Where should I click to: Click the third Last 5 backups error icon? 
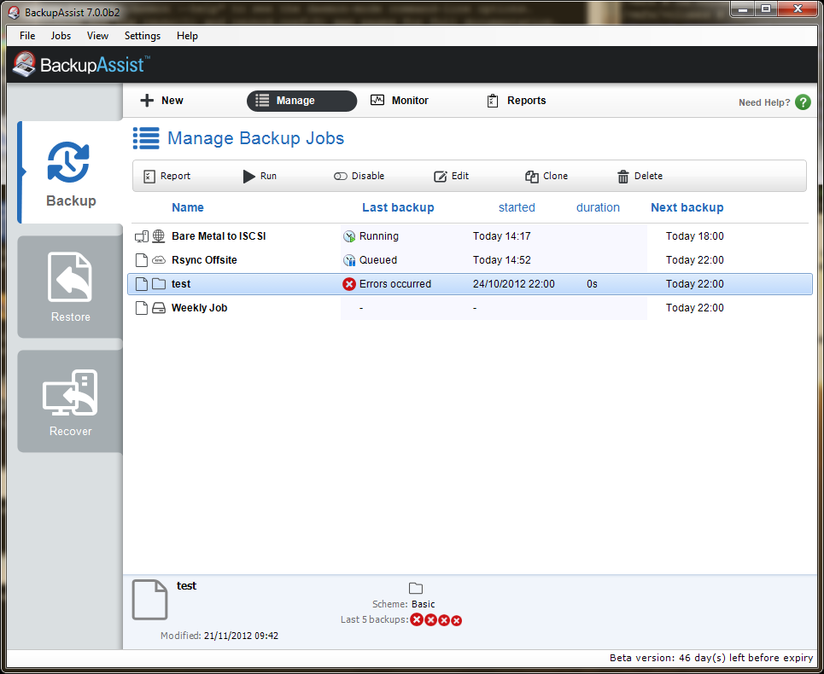click(443, 621)
